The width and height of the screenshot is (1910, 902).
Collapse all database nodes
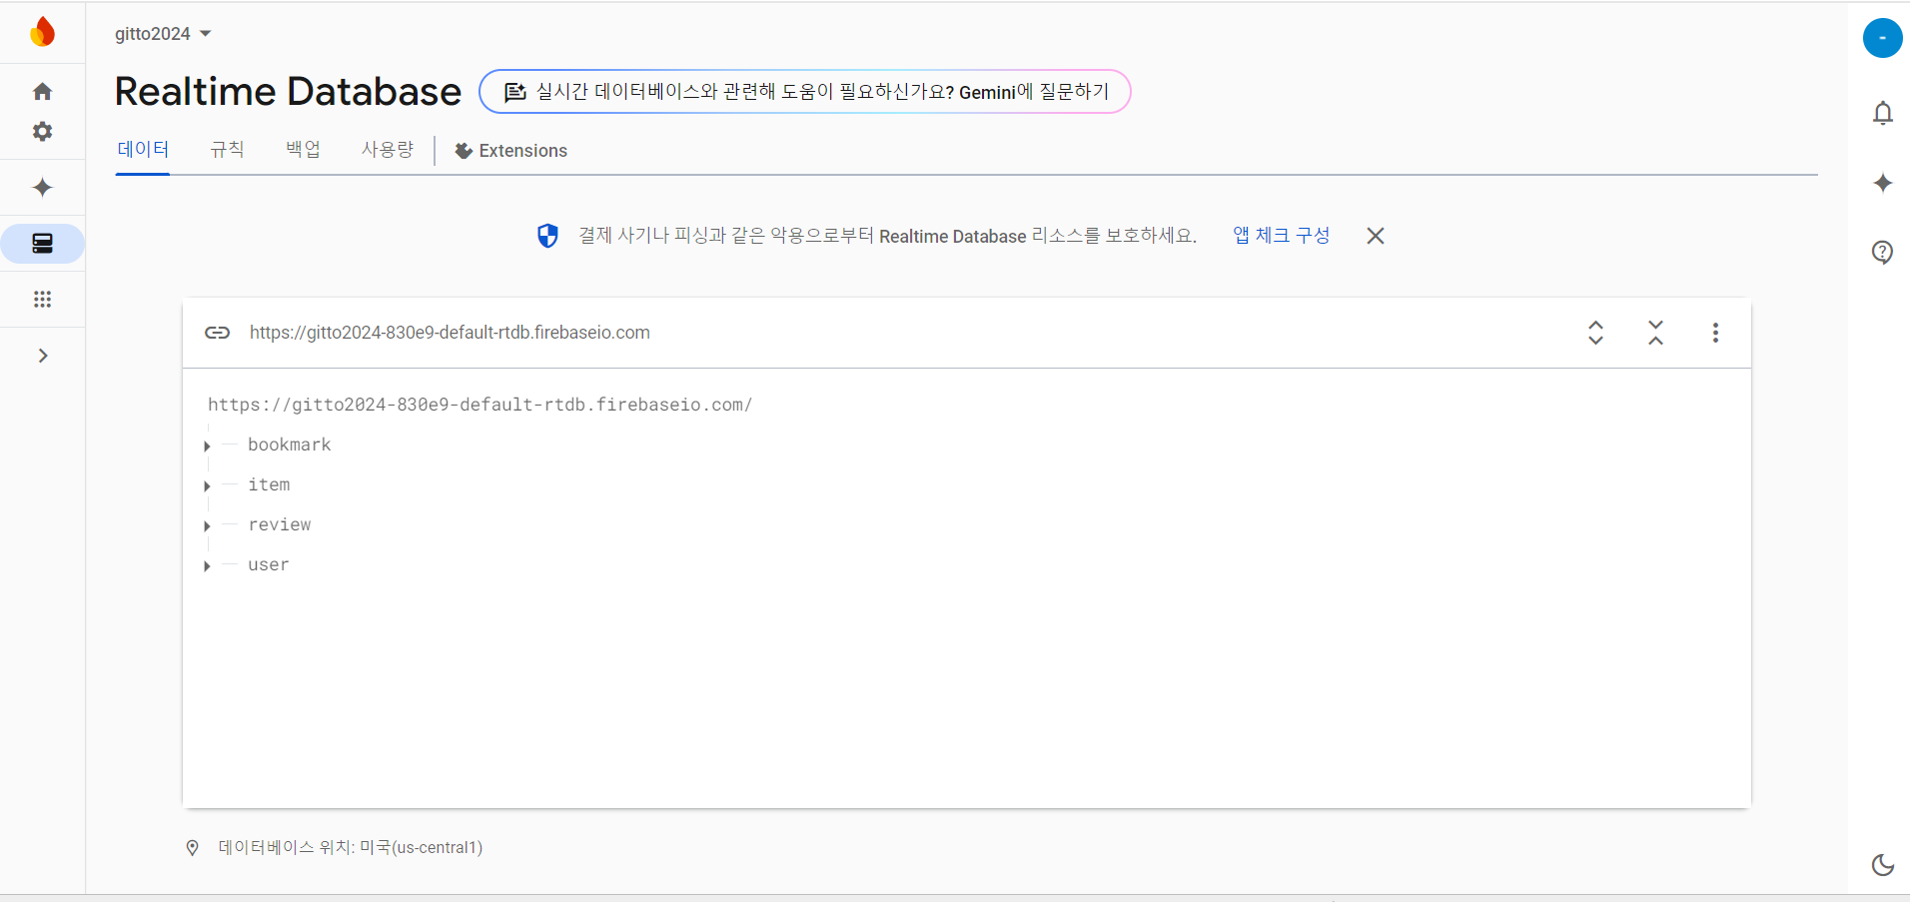click(x=1655, y=333)
